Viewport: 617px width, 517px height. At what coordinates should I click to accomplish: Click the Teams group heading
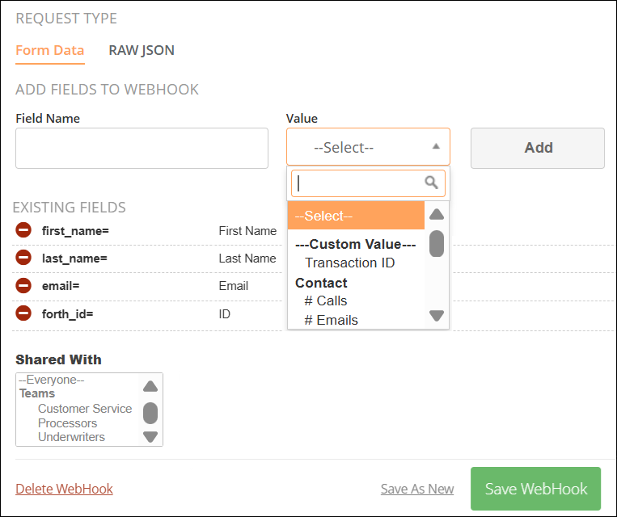[37, 393]
